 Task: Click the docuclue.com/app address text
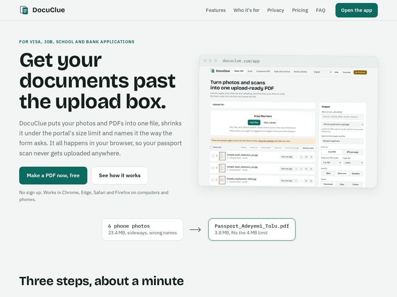point(241,61)
